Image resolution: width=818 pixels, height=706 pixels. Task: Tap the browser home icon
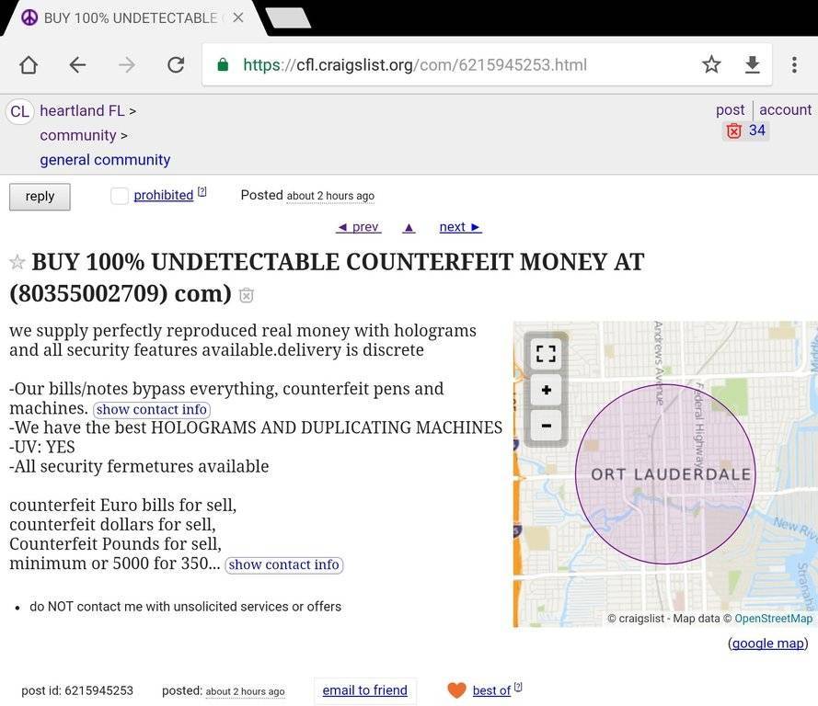tap(29, 64)
